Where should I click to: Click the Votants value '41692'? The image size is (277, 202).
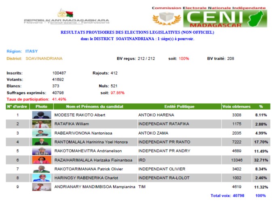click(x=58, y=79)
